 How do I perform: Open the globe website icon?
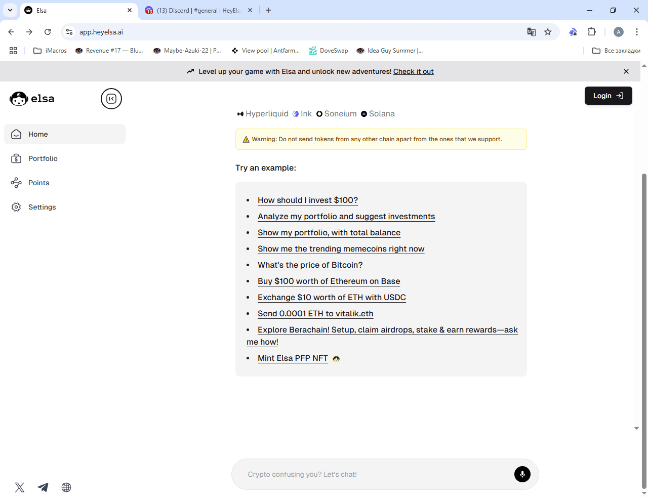click(x=66, y=487)
